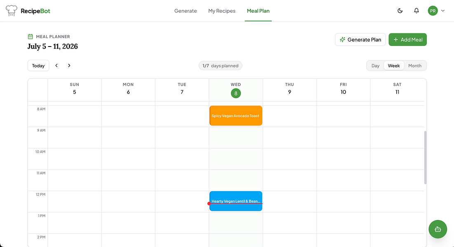Screen dimensions: 454x247
Task: Jump to Today
Action: point(38,65)
